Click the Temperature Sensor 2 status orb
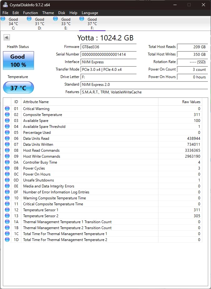211x289 pixels. point(7,216)
